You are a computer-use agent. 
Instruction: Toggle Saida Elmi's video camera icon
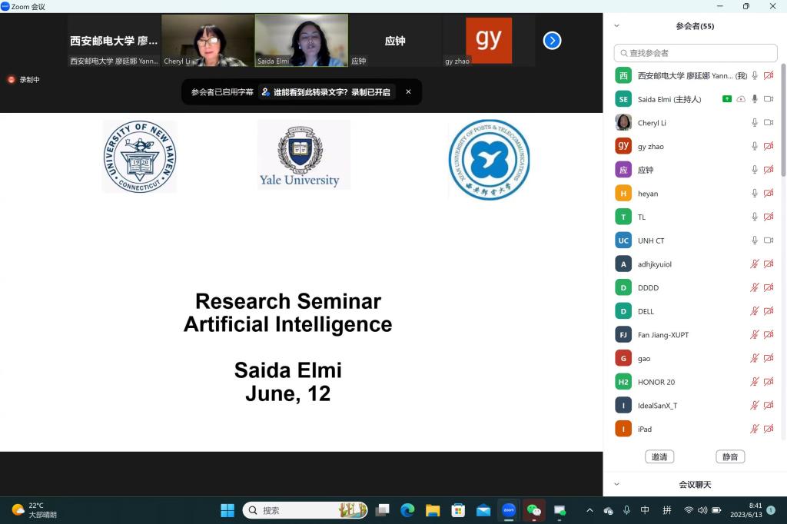point(769,99)
